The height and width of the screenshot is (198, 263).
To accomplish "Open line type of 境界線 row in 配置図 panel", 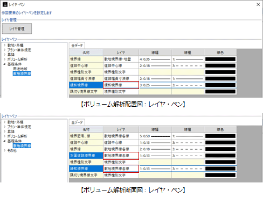I will click(188, 59).
